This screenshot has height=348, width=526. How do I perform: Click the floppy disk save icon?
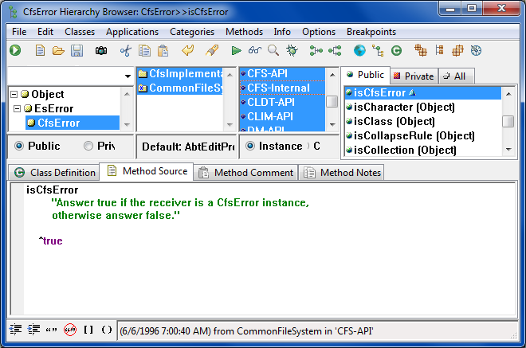[77, 51]
